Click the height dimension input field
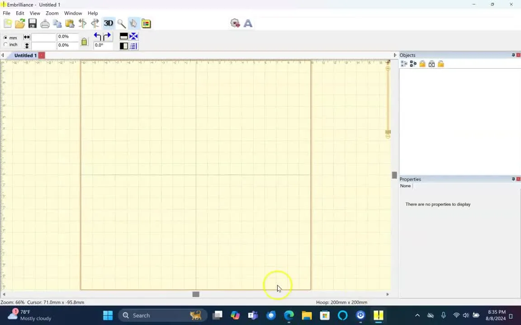Screen dimensions: 521x325 43,46
